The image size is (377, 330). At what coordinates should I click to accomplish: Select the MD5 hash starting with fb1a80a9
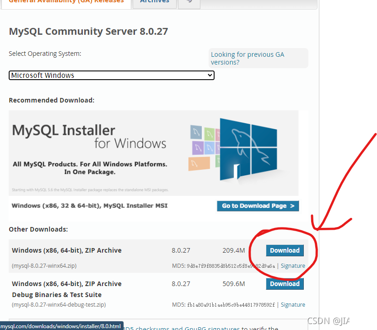(231, 305)
